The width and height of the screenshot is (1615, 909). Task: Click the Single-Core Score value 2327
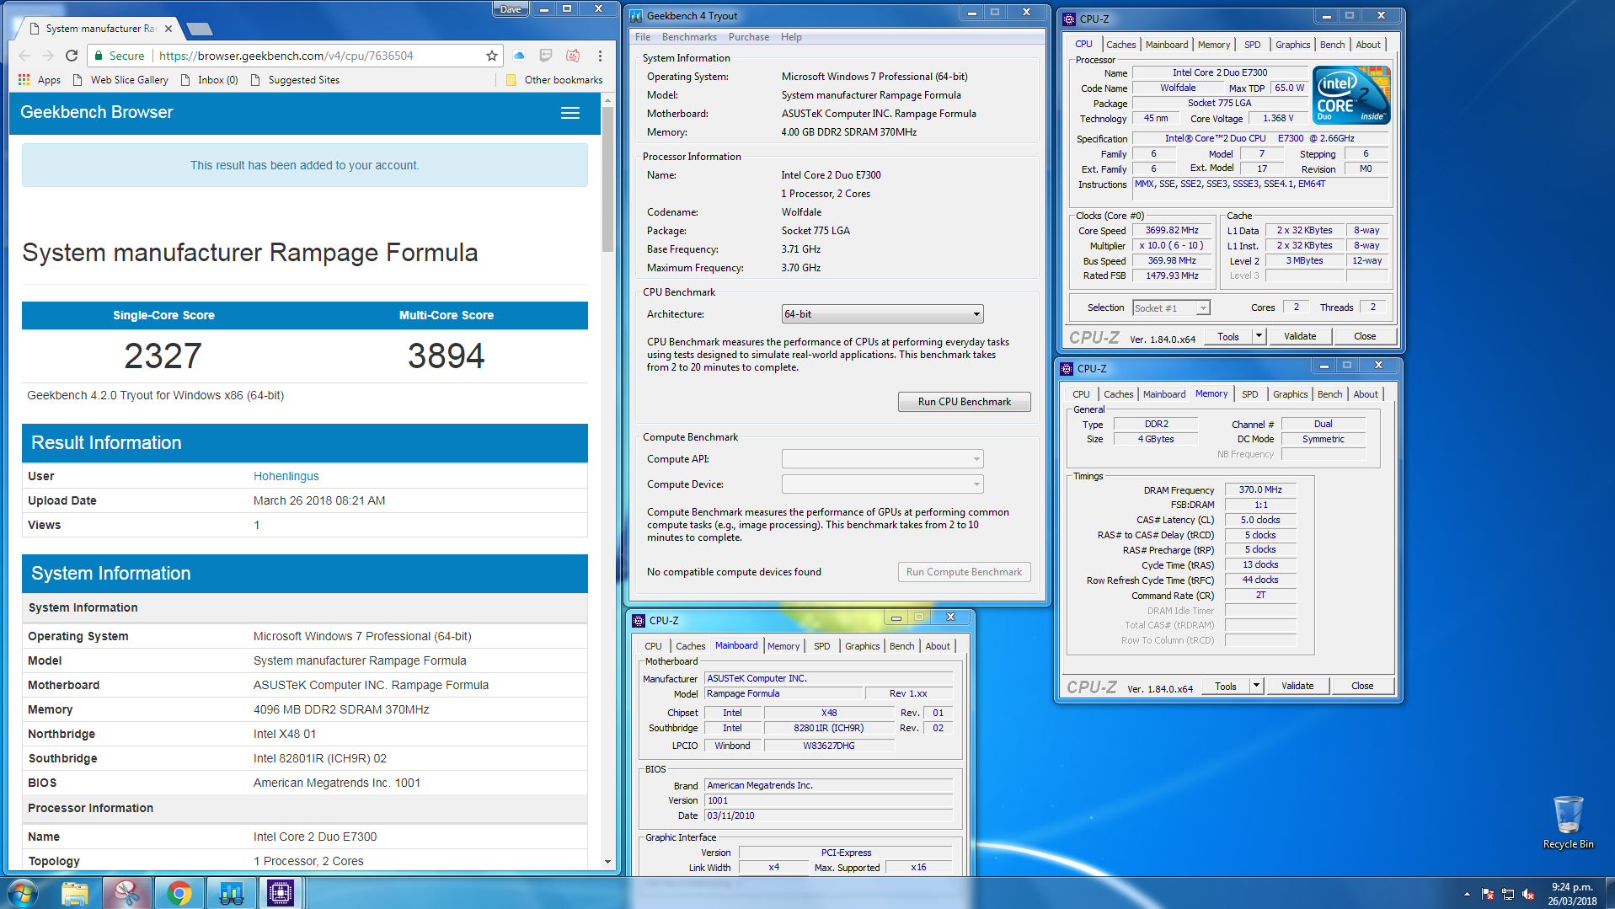pos(163,356)
